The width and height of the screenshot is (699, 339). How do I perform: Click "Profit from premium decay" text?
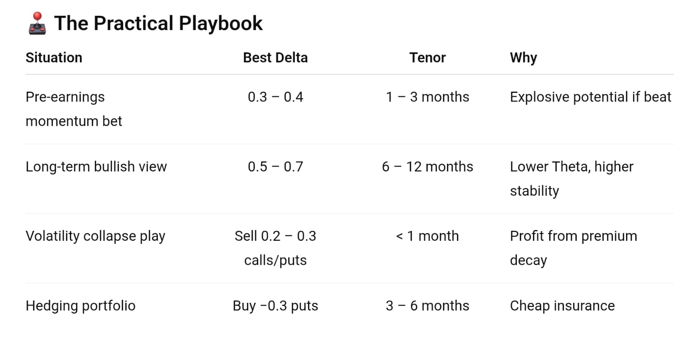point(573,248)
